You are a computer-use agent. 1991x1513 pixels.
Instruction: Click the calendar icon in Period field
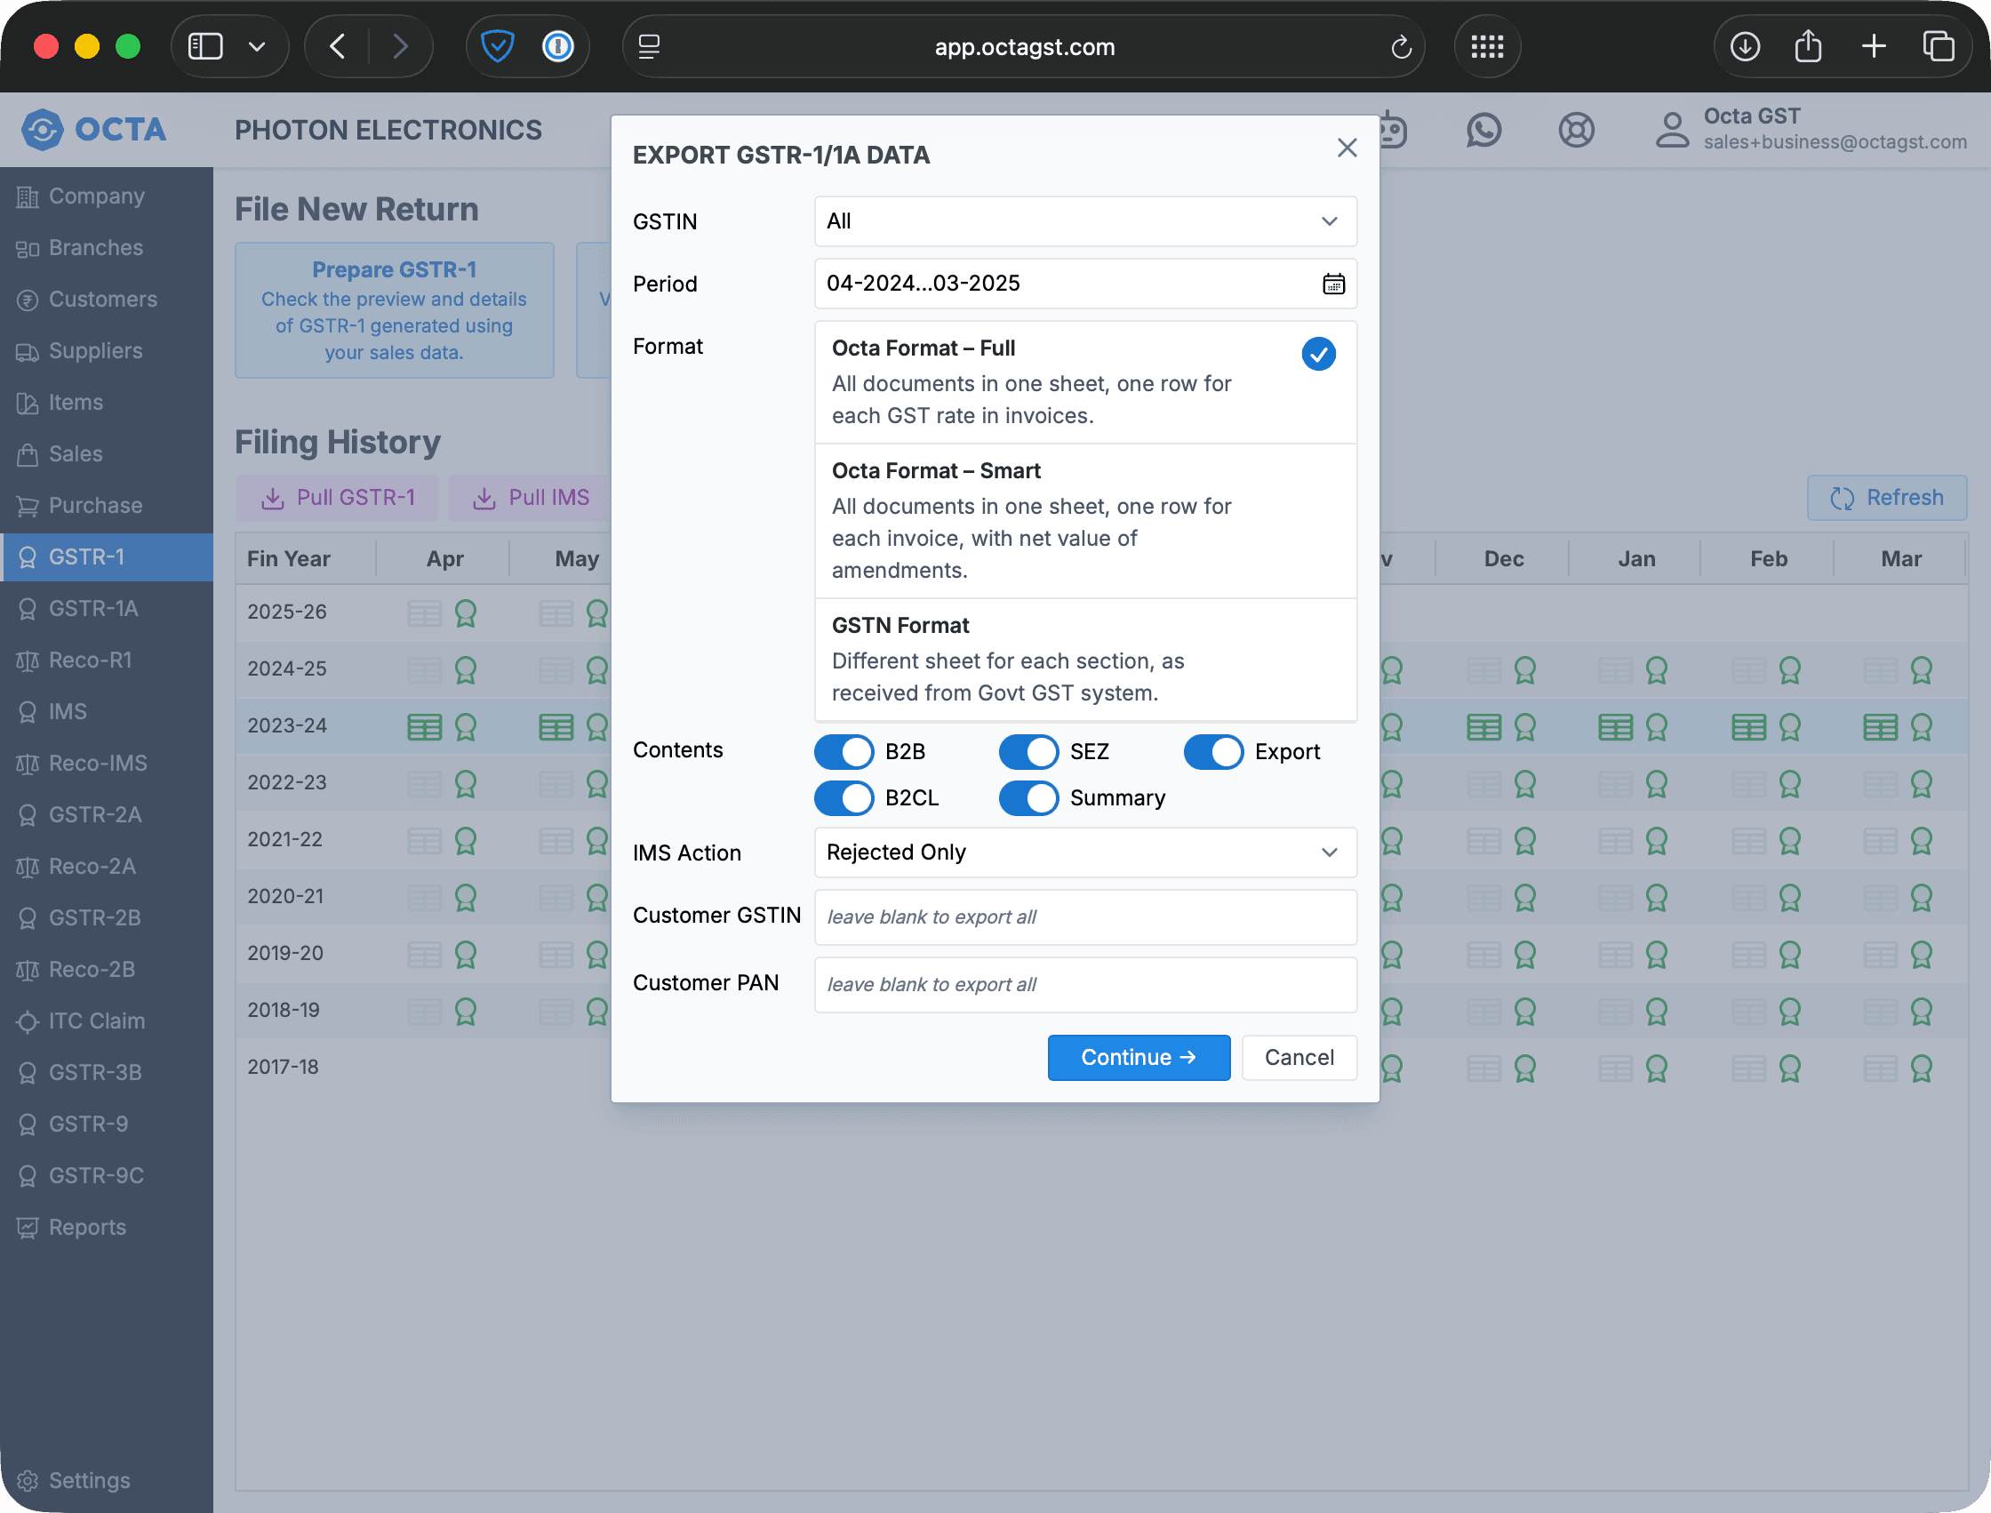[x=1332, y=284]
